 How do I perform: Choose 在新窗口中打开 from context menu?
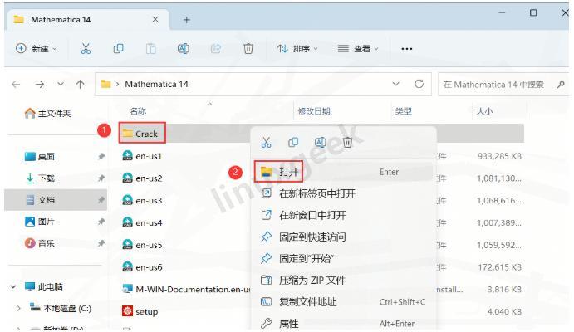point(343,215)
